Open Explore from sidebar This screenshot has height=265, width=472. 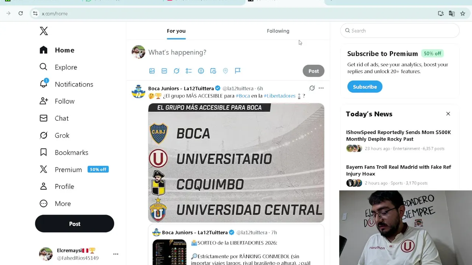point(58,67)
